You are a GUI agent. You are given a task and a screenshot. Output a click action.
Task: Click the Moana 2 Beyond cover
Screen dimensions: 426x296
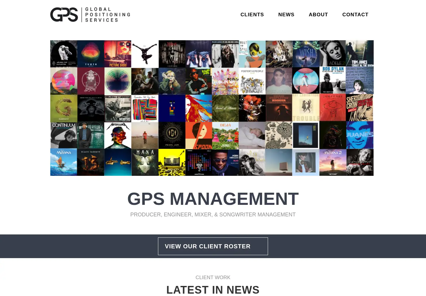[333, 162]
